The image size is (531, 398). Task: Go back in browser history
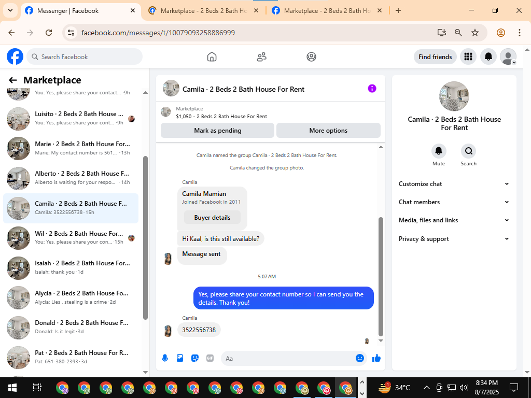[x=11, y=33]
